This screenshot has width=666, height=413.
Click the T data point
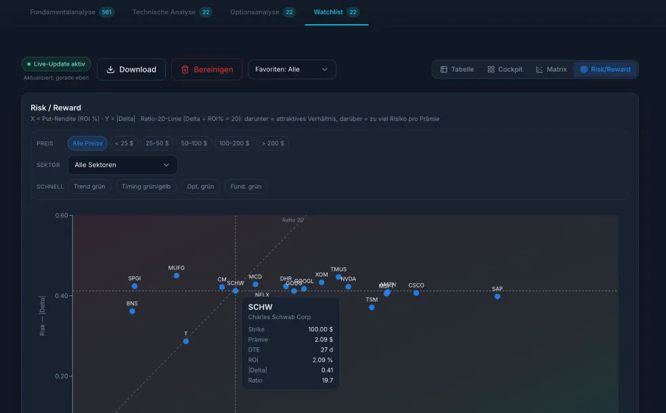tap(186, 341)
